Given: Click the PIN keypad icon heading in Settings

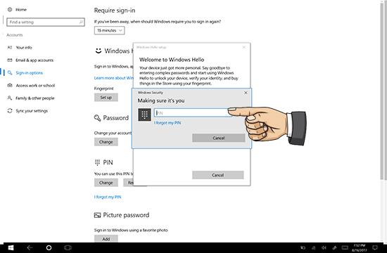Looking at the screenshot, I should 97,162.
